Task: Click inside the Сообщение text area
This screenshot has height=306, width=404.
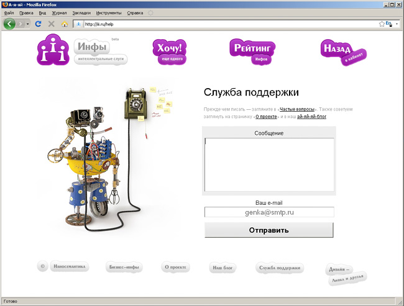Action: click(x=269, y=164)
